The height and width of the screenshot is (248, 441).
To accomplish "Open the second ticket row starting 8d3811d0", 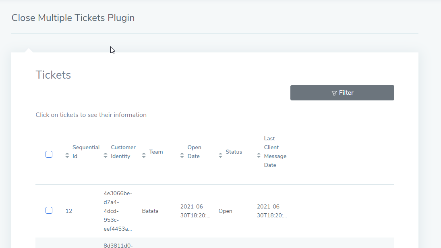I will pos(215,243).
